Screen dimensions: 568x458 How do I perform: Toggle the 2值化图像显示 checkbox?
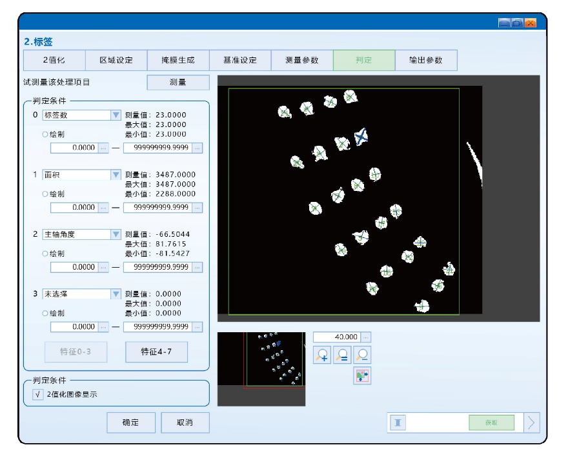coord(38,394)
